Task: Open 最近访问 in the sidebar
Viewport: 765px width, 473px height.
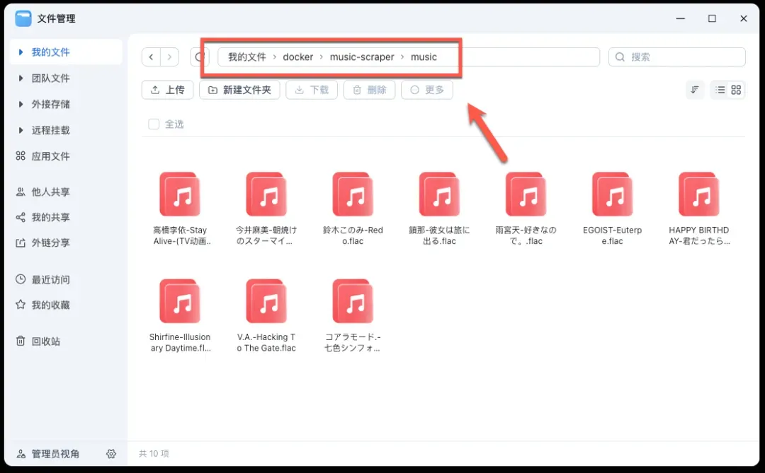Action: coord(50,279)
